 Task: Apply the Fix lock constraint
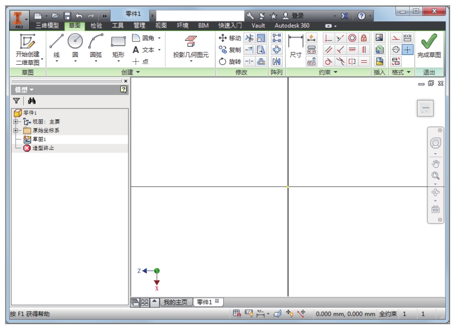pyautogui.click(x=364, y=38)
